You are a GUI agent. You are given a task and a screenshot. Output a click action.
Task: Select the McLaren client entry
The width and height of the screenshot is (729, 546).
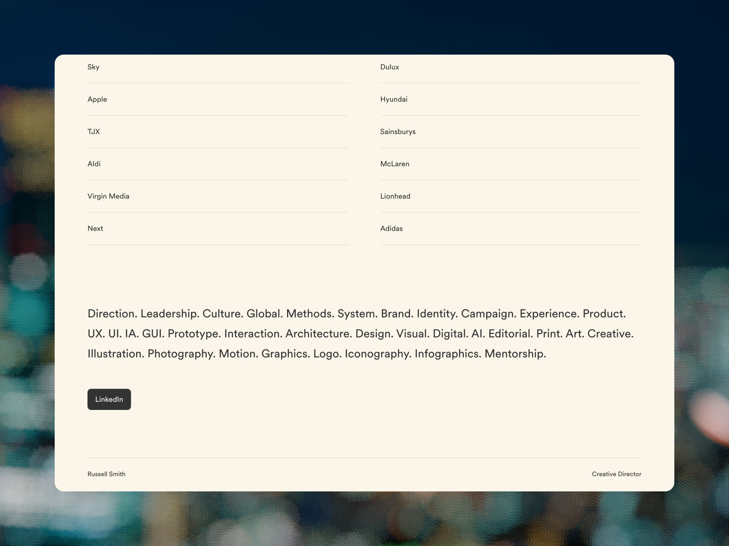click(511, 164)
